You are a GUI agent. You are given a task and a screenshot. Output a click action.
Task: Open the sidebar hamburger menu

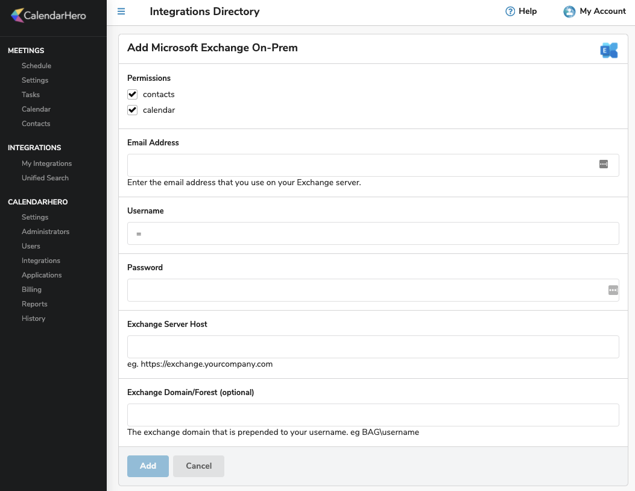121,11
